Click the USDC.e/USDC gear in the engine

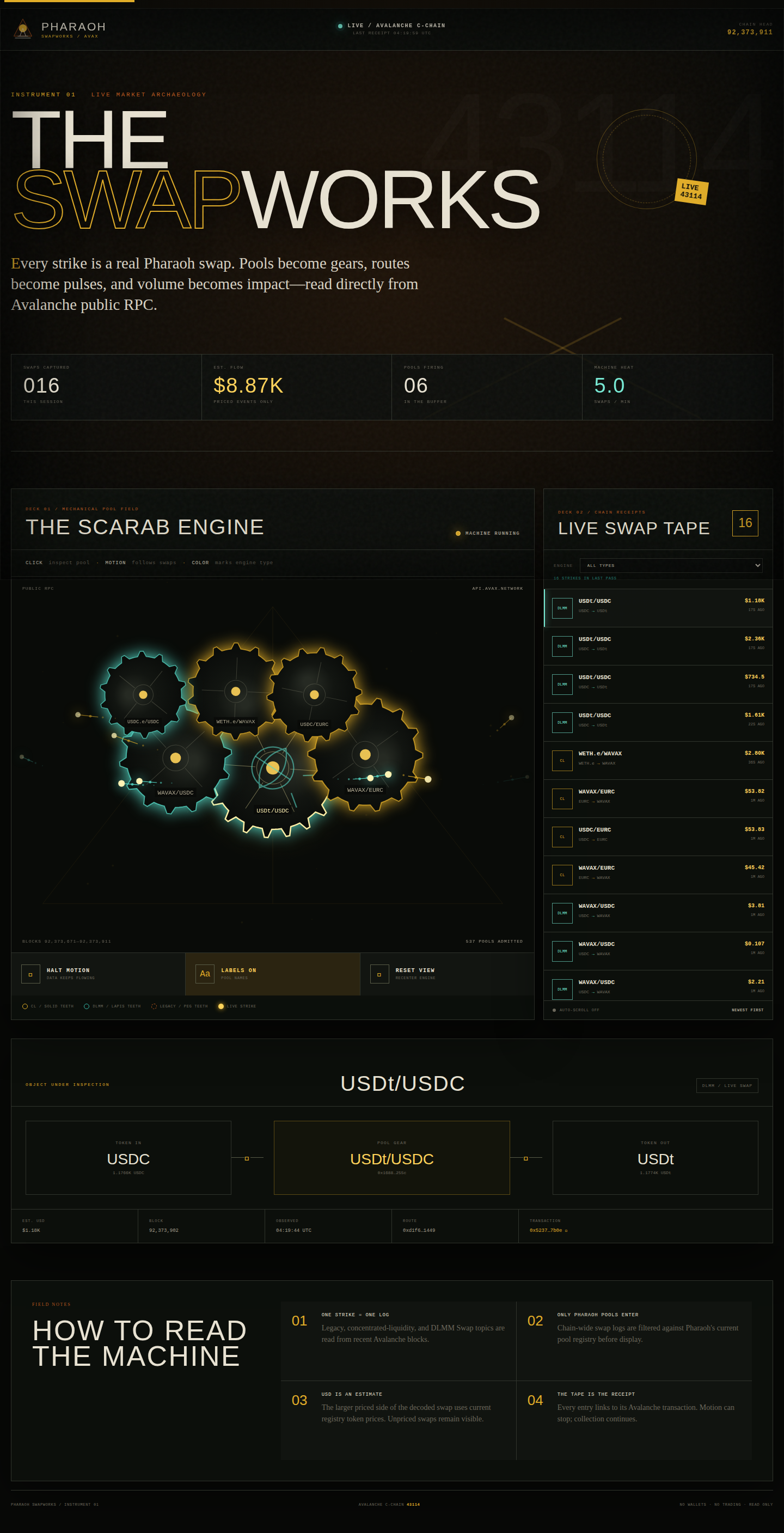pos(143,694)
